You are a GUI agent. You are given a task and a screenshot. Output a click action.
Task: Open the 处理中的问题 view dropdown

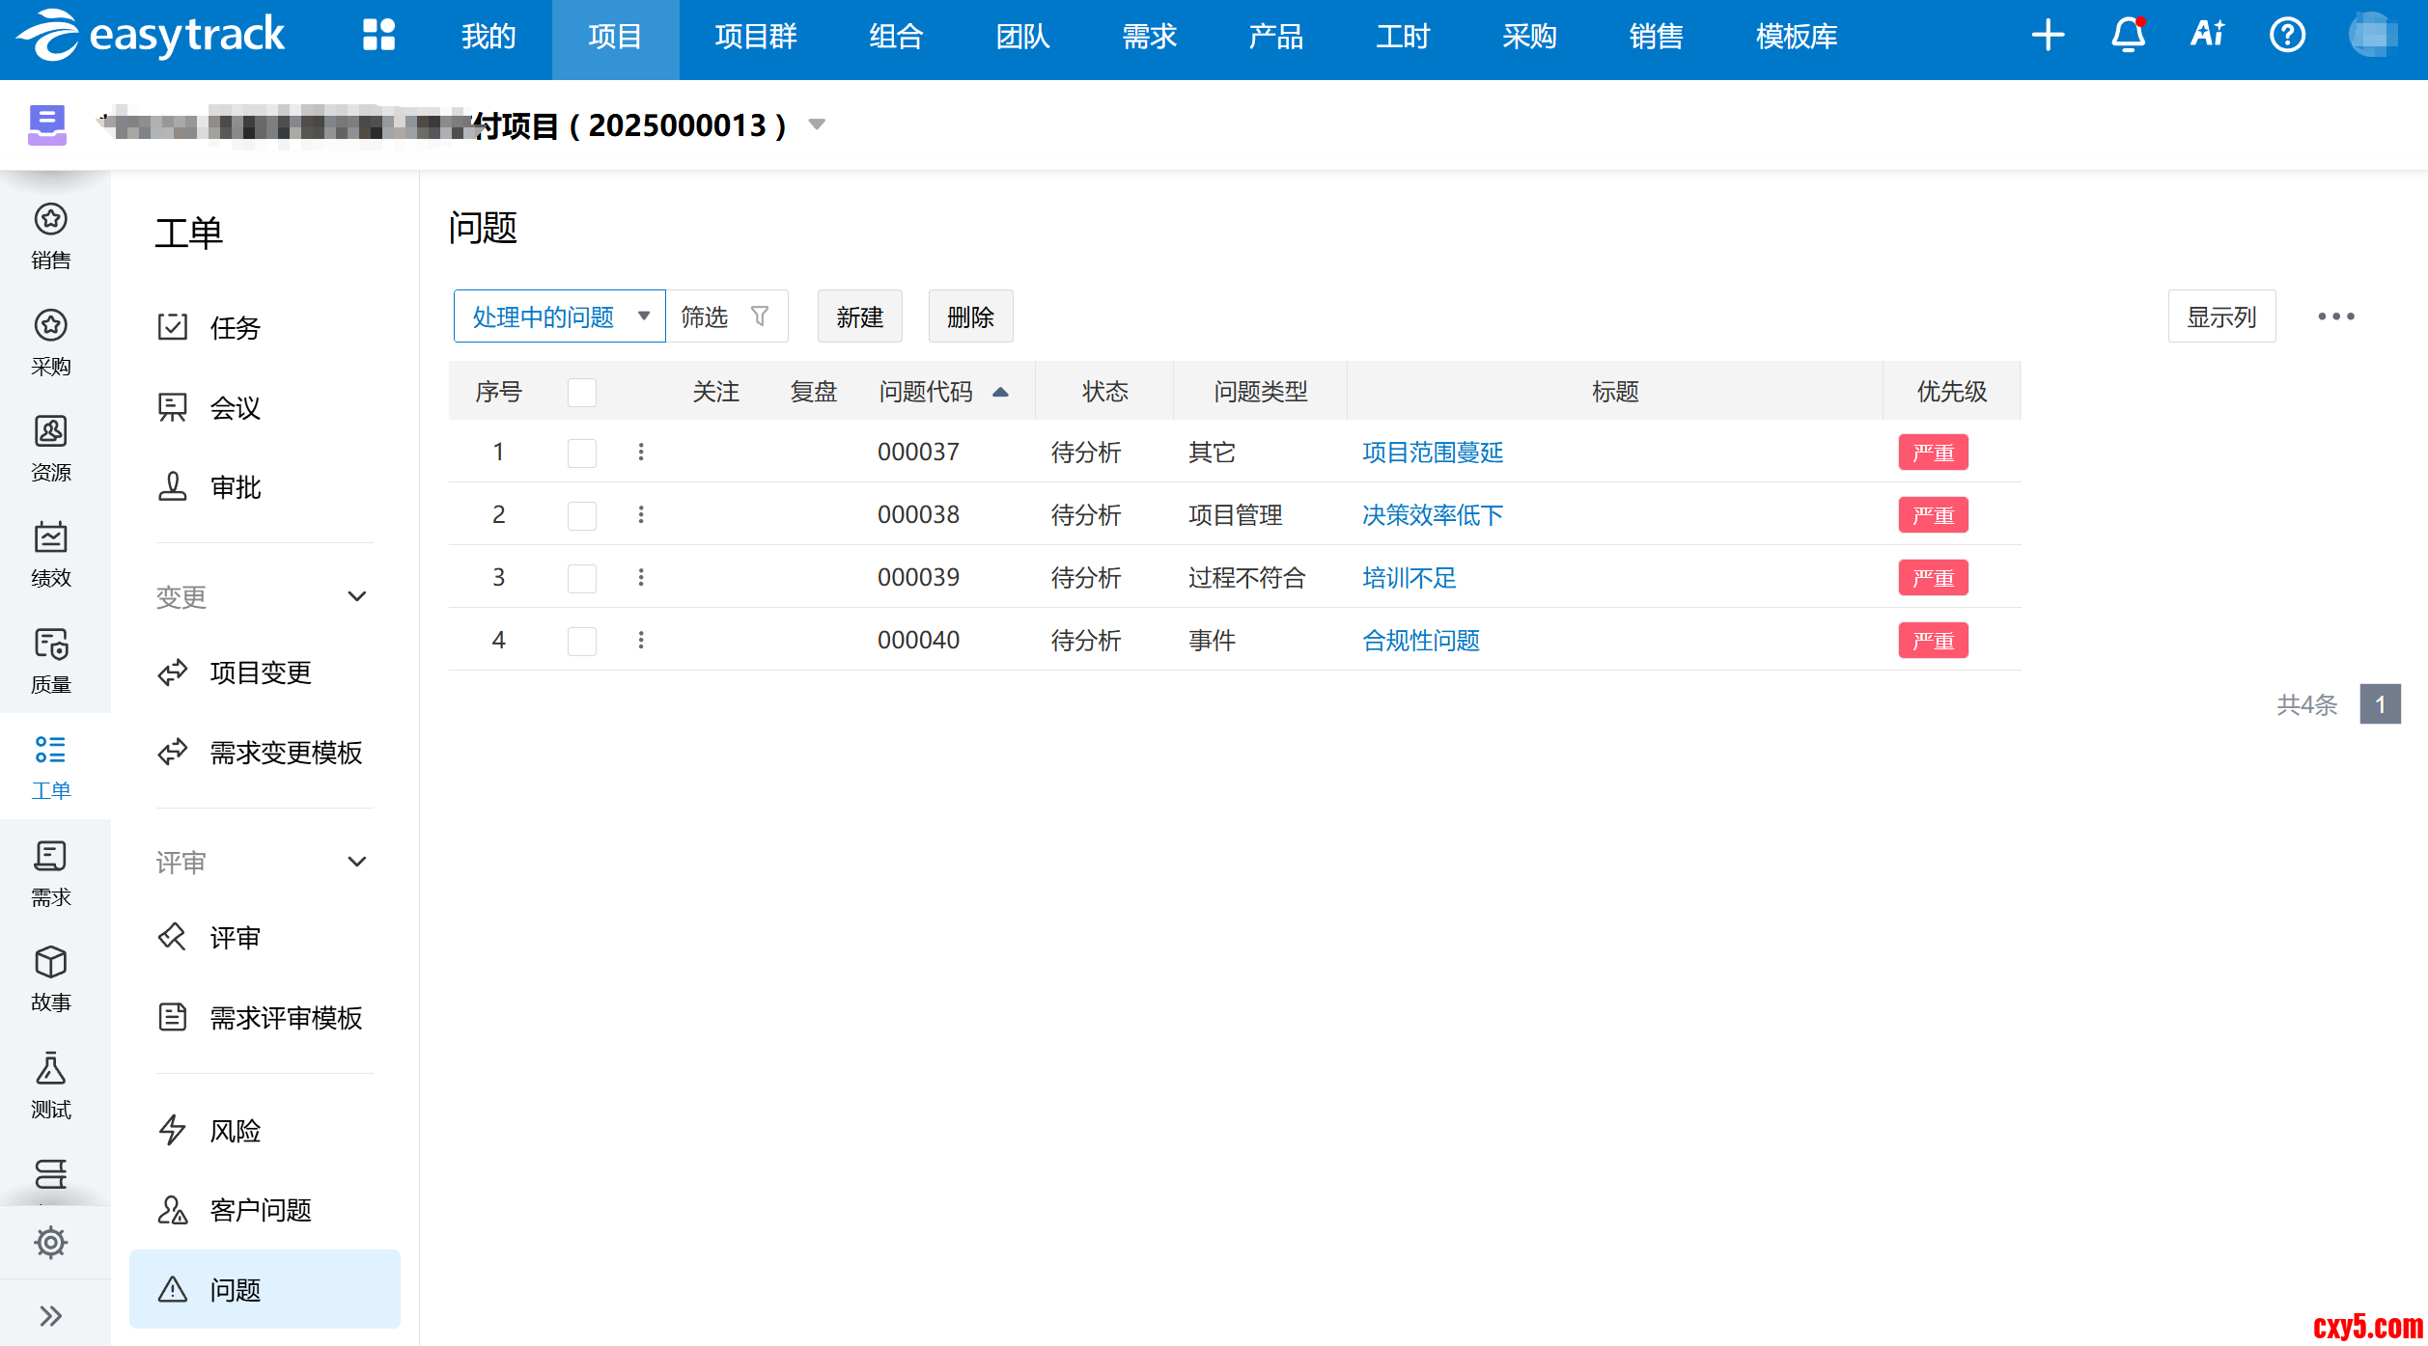[x=559, y=316]
